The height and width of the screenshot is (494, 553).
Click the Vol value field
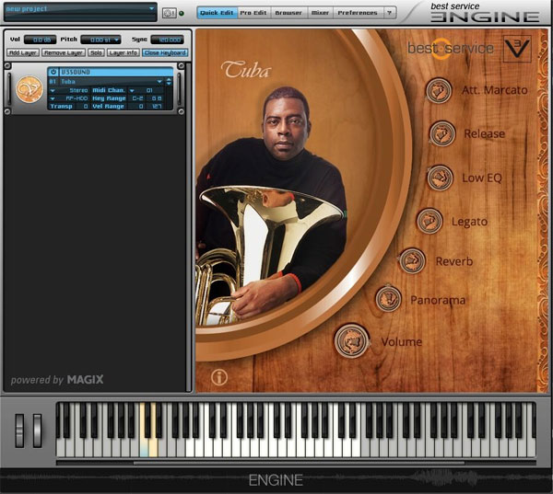coord(41,40)
